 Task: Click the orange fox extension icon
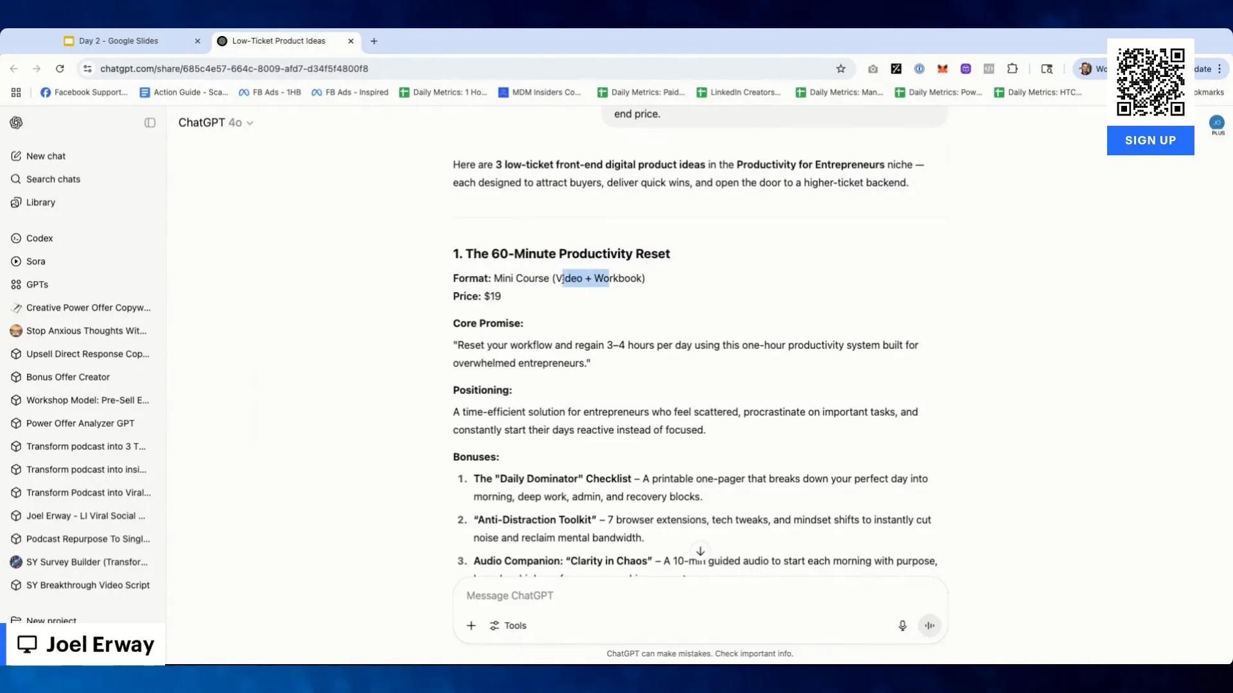(942, 69)
